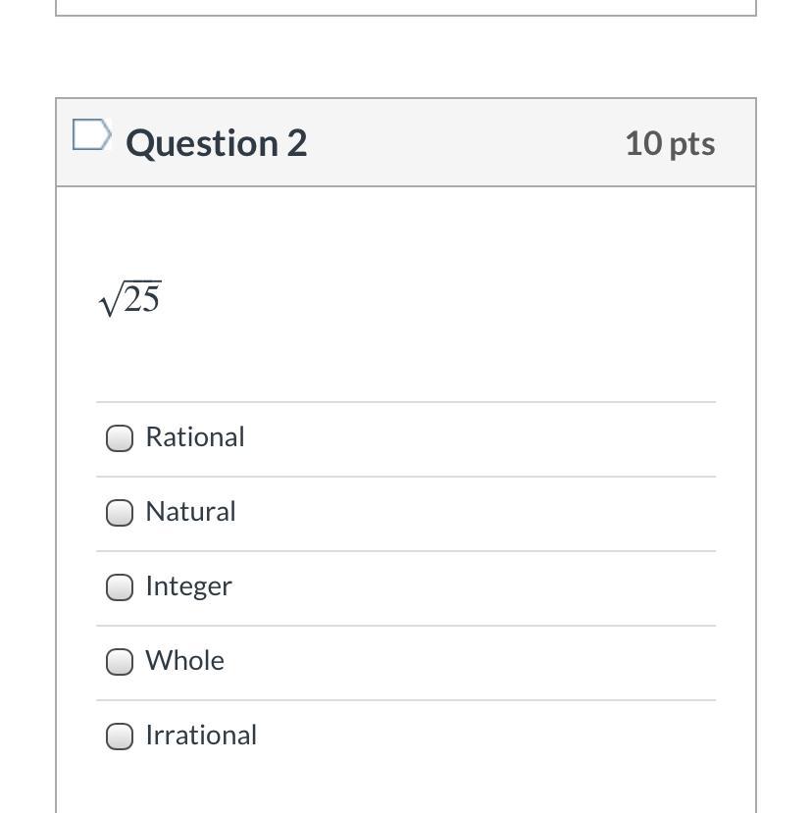Click the number 2 in question title
The image size is (812, 813).
pyautogui.click(x=297, y=143)
